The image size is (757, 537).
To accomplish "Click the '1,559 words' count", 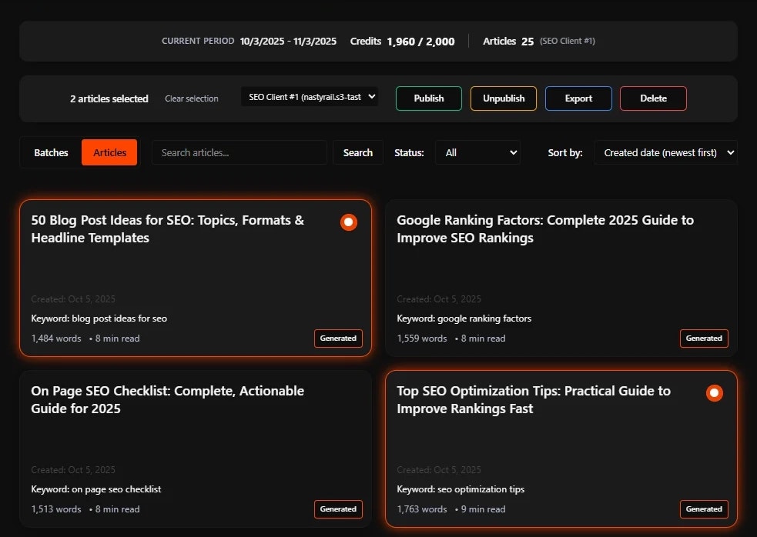I will tap(422, 339).
